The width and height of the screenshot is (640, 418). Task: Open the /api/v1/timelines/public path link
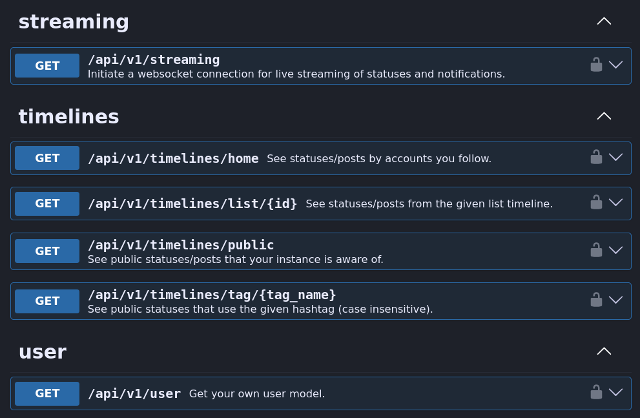click(x=181, y=245)
